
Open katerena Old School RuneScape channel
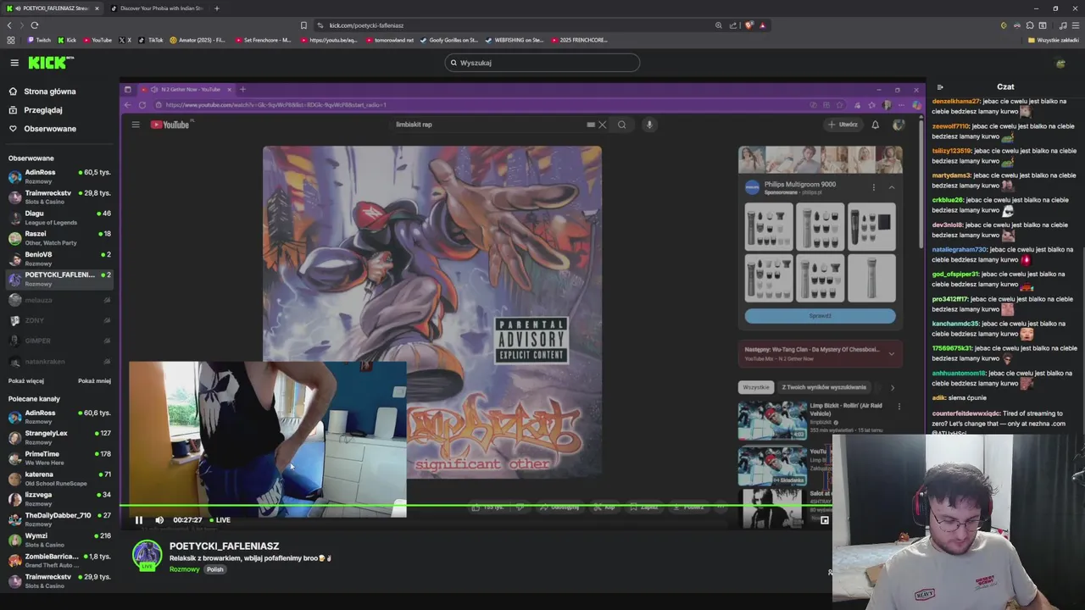(x=59, y=479)
